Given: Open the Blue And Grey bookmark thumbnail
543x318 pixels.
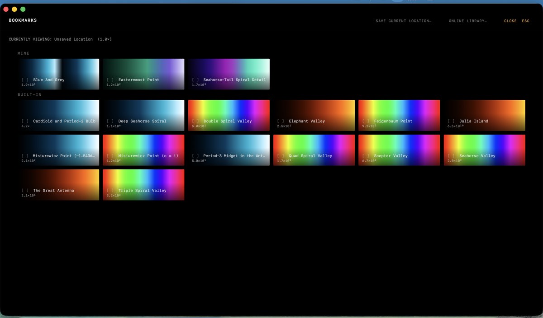Looking at the screenshot, I should click(59, 74).
